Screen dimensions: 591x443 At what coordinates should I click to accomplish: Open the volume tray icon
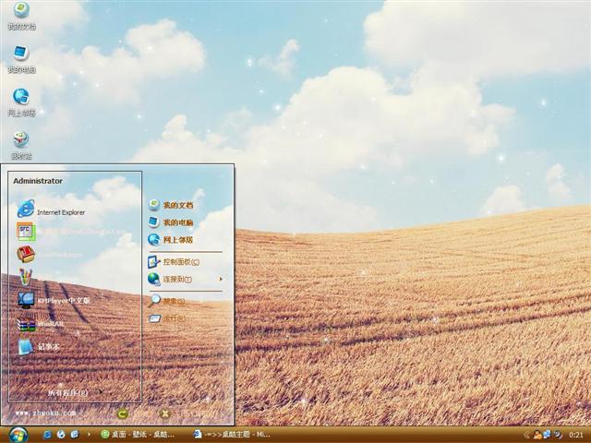pos(558,435)
